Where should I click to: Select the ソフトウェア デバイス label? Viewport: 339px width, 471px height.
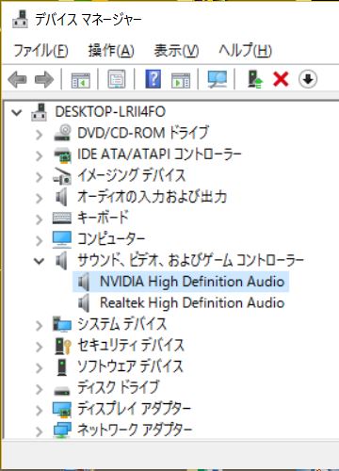(131, 366)
